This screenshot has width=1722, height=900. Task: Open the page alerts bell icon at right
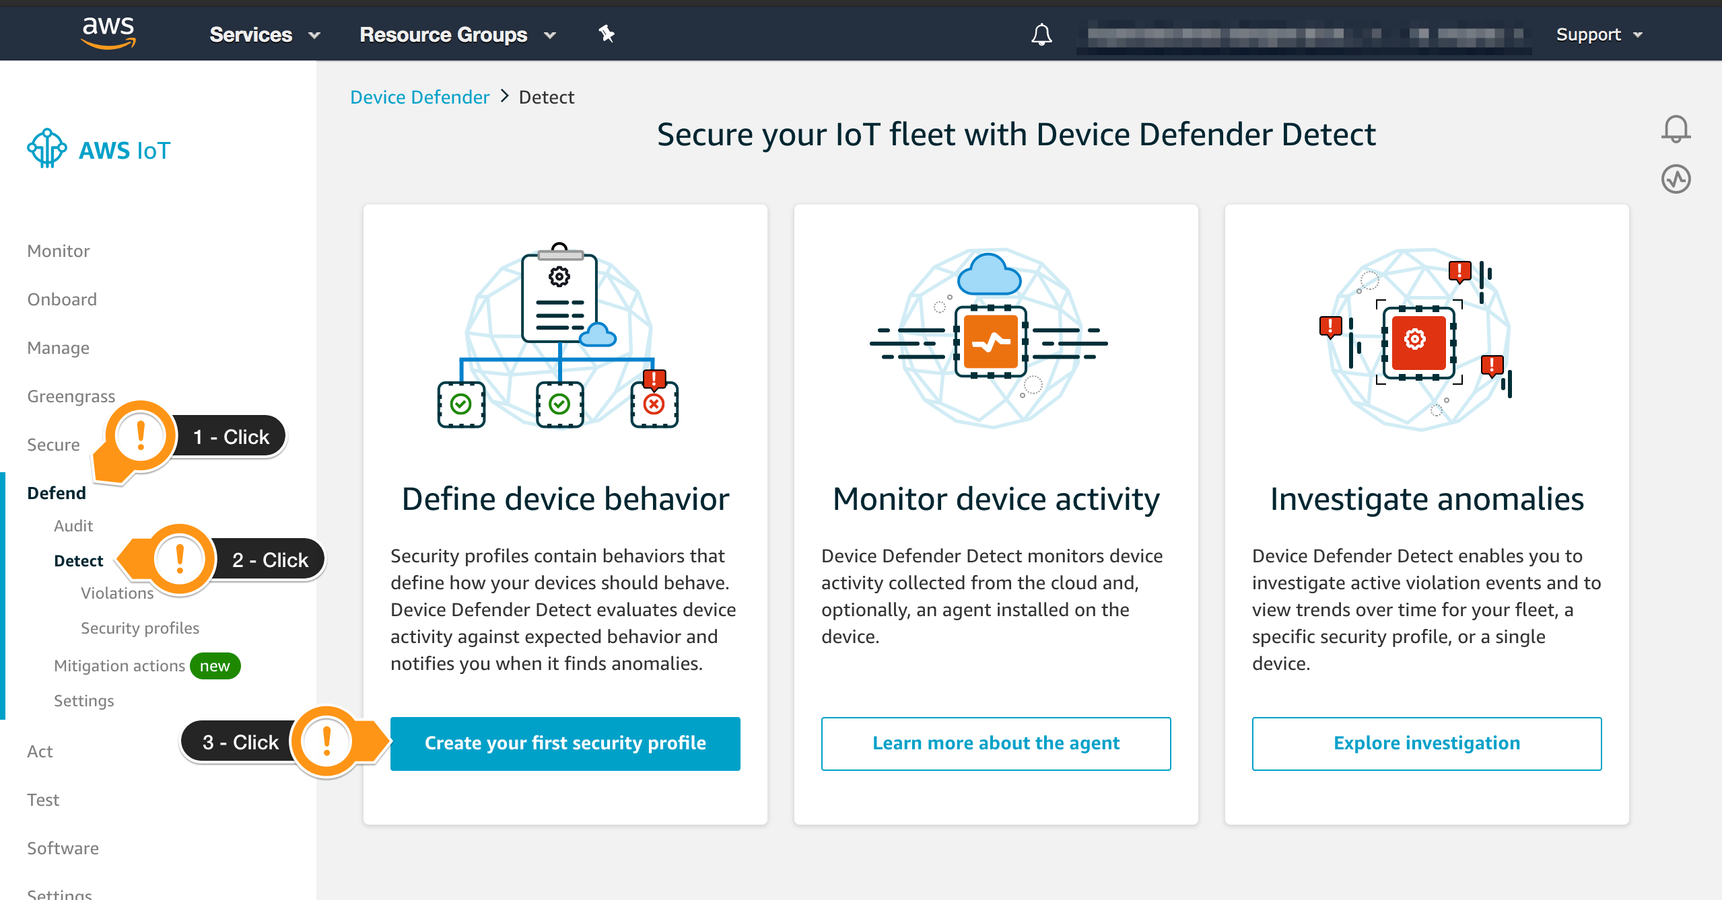(1676, 129)
